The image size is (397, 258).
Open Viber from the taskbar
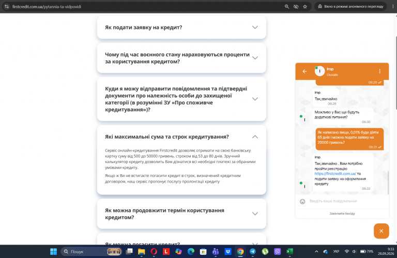click(x=278, y=251)
